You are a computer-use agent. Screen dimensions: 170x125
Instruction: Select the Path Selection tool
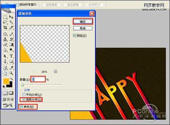5,56
